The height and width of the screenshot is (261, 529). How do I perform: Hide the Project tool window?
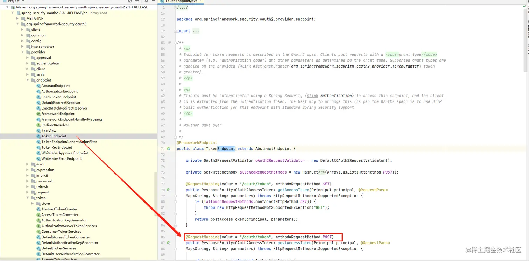point(153,1)
